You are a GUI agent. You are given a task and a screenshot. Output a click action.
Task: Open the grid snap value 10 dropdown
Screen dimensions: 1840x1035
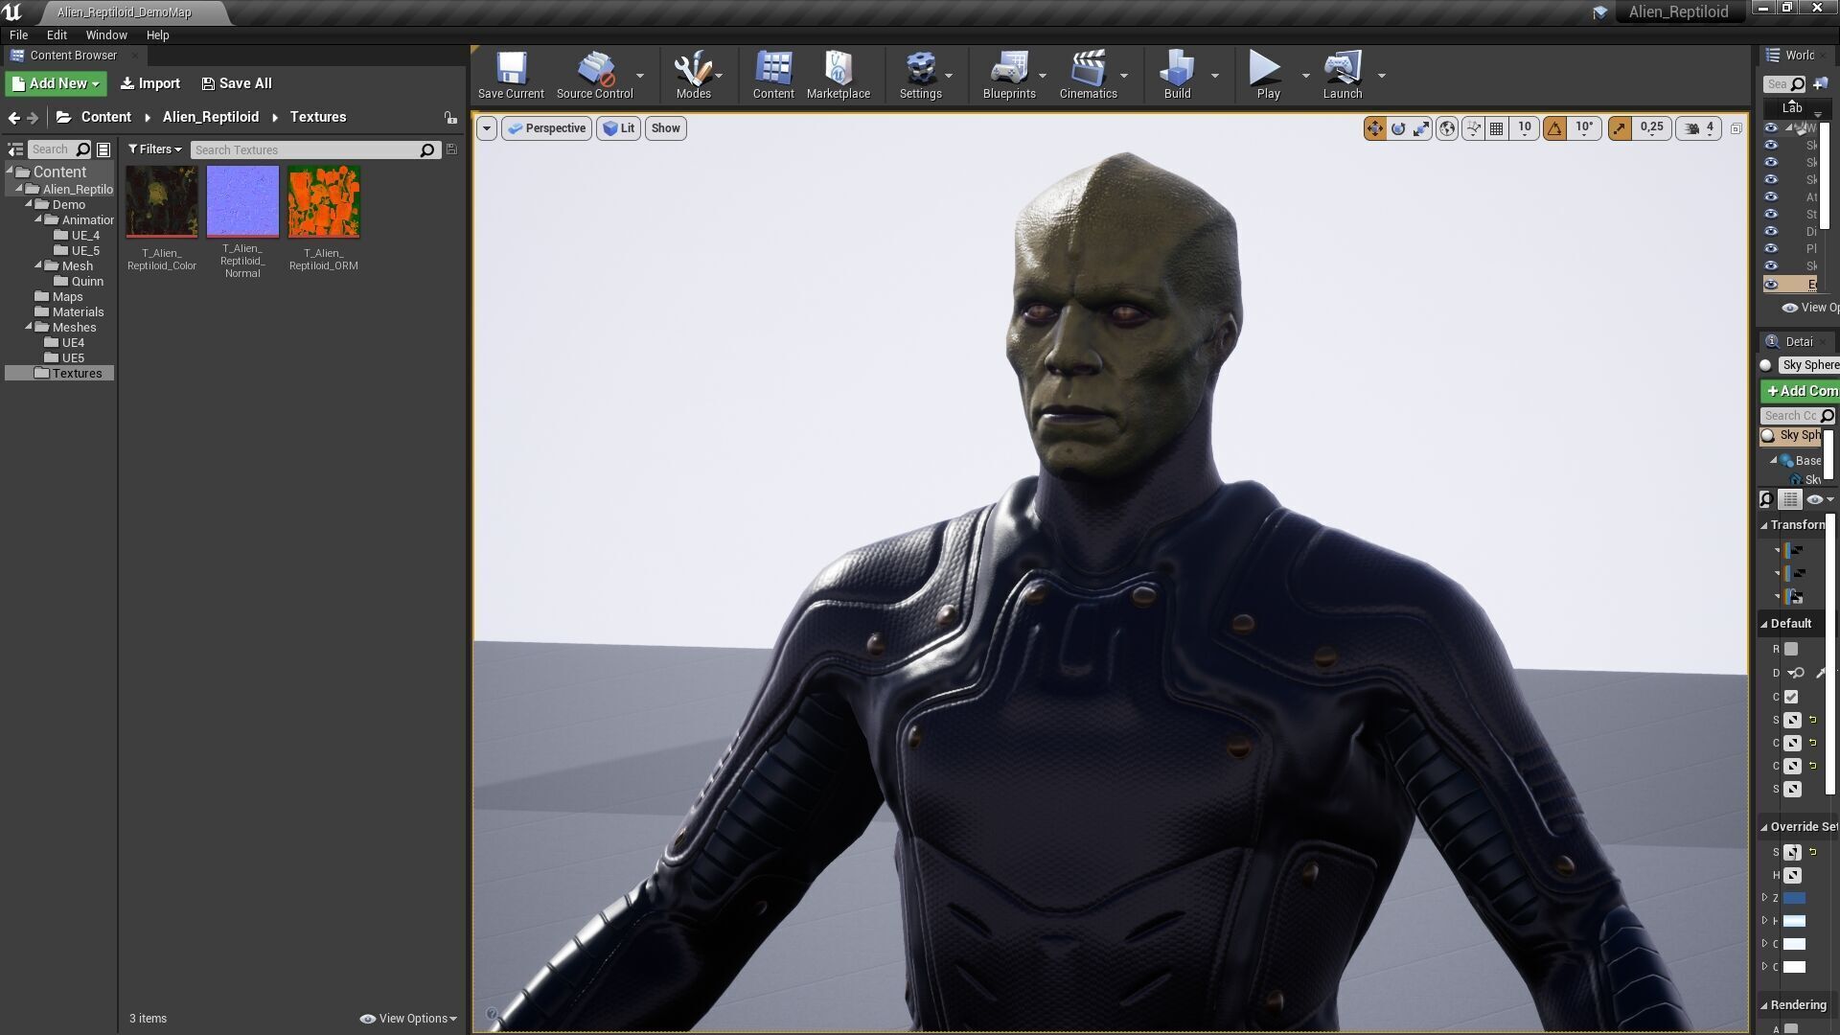coord(1524,128)
